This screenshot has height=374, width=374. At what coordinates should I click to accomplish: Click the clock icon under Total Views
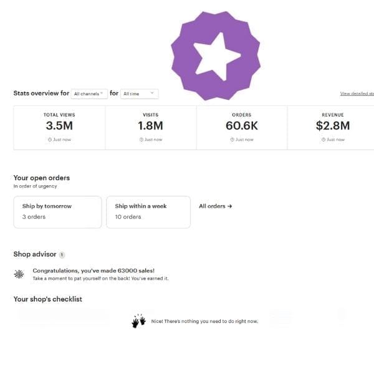coord(50,140)
